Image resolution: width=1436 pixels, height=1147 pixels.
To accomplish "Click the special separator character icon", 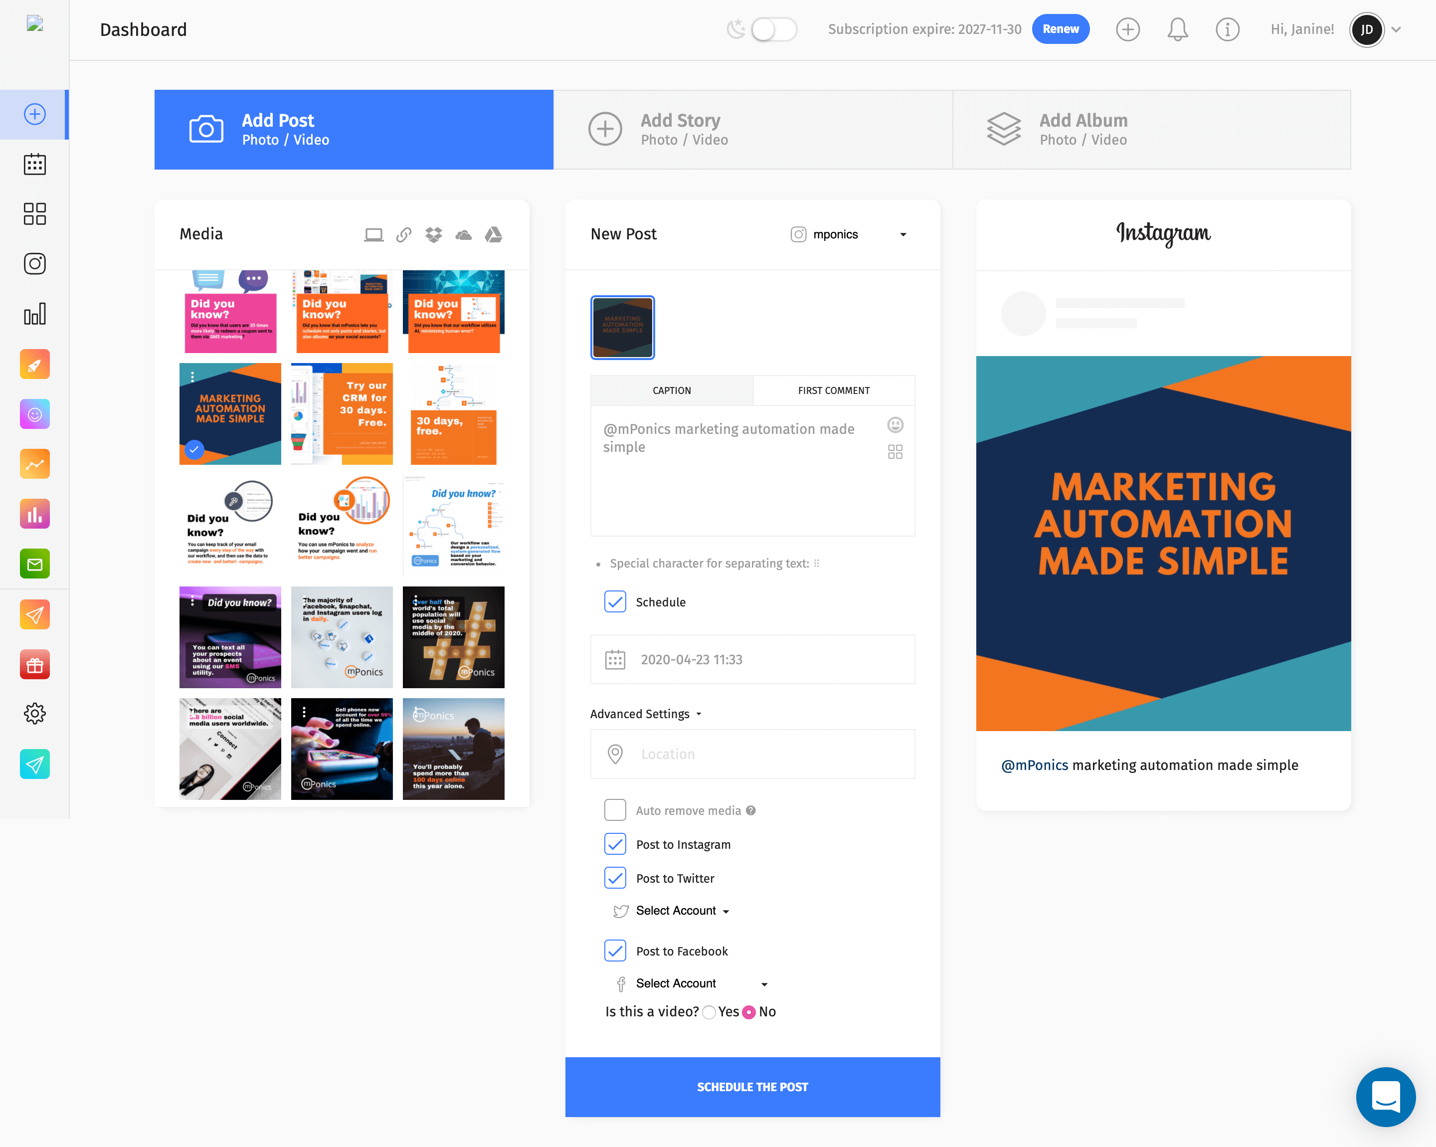I will tap(817, 564).
